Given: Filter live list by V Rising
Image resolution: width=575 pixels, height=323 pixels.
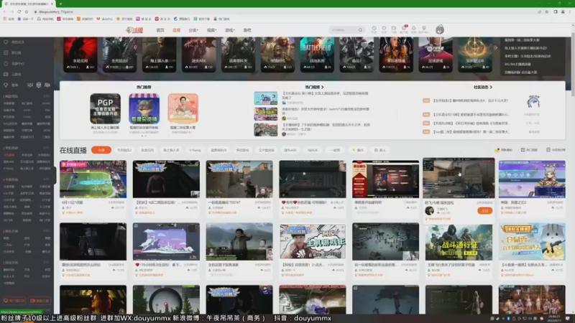Looking at the screenshot, I should point(195,150).
